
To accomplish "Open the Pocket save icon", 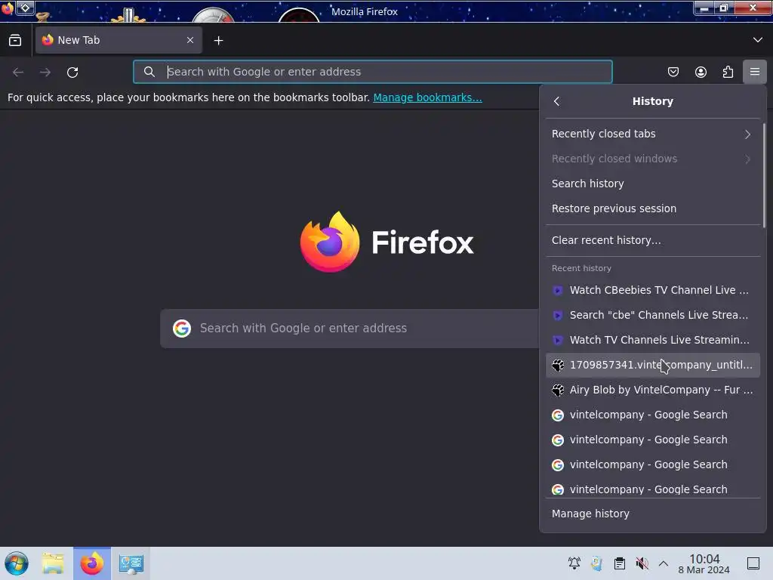I will tap(673, 72).
